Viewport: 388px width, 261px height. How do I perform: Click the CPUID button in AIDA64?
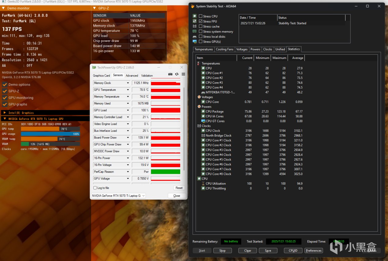pos(293,251)
